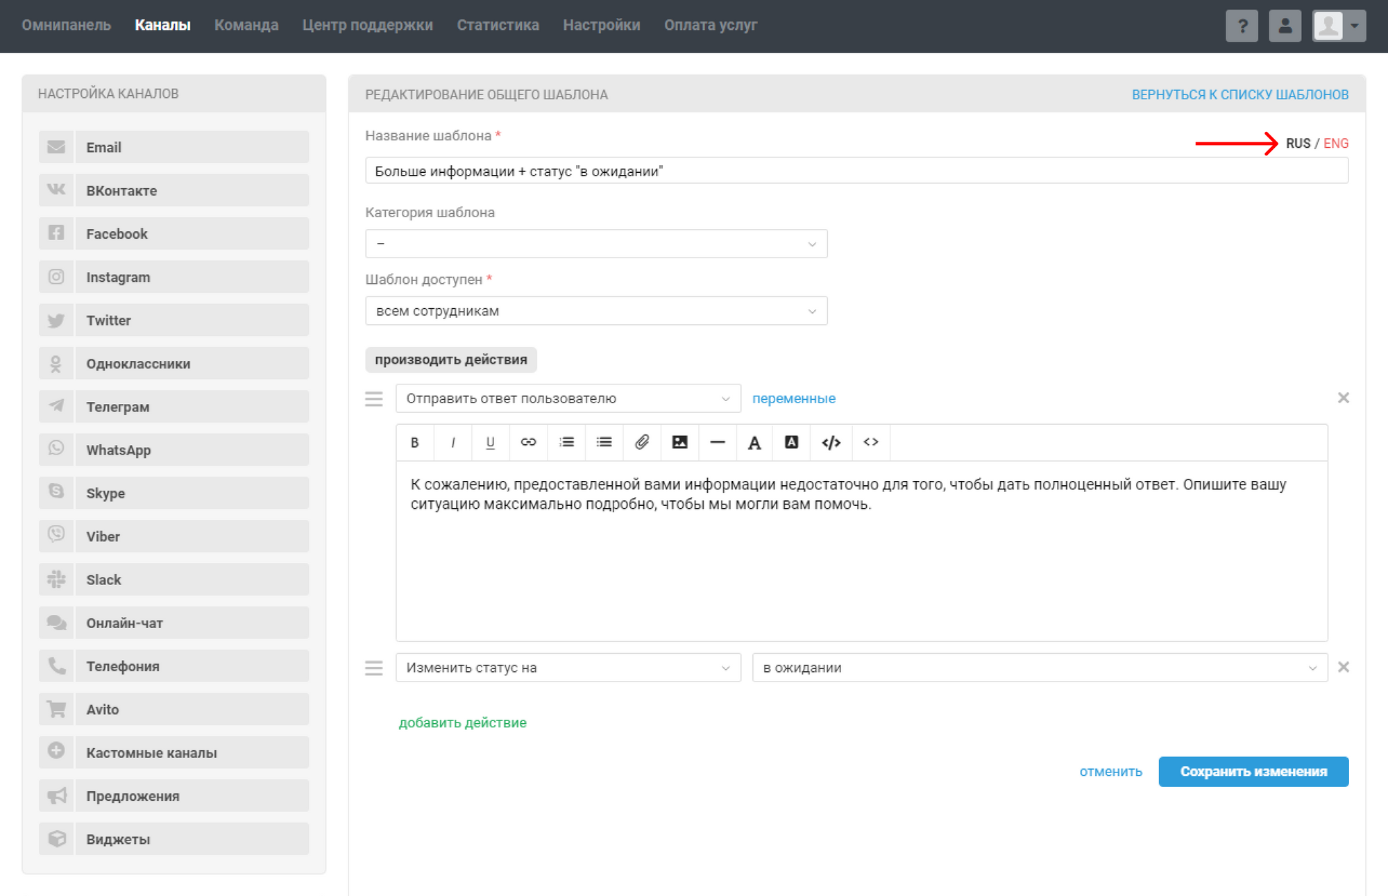Viewport: 1388px width, 896px height.
Task: Open the profile avatar dropdown menu
Action: click(x=1339, y=26)
